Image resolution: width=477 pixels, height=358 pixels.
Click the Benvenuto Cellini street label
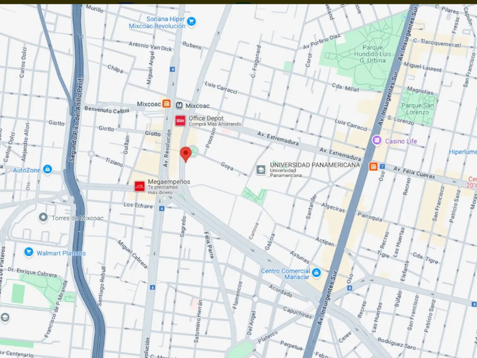coord(107,110)
